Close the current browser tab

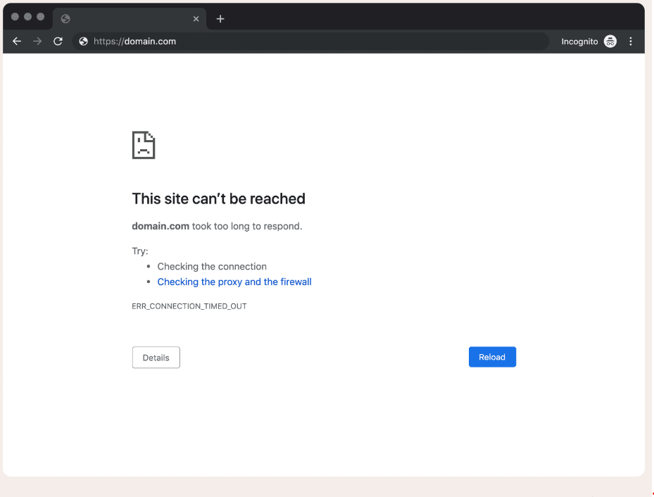[x=196, y=19]
